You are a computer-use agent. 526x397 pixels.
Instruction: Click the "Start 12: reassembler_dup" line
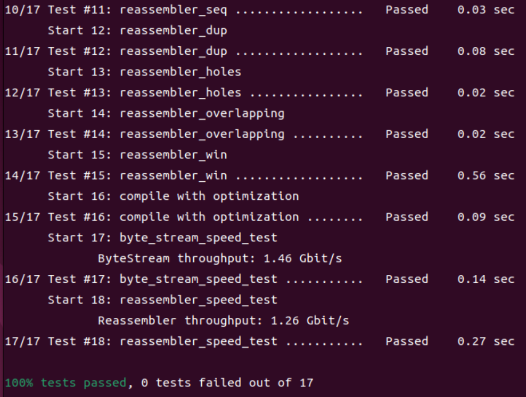(x=137, y=31)
